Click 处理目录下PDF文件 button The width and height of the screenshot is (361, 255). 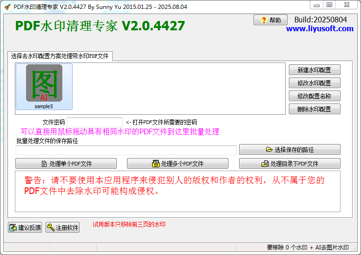click(x=290, y=164)
